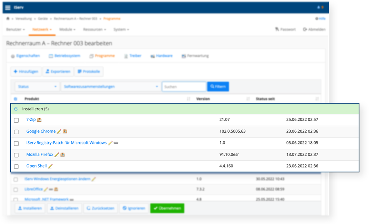
Task: Click the blue Filtern button
Action: pos(218,86)
